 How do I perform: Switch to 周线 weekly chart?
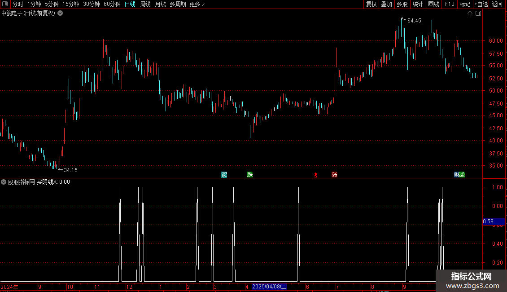tap(145, 4)
